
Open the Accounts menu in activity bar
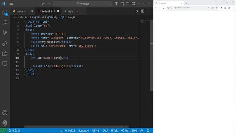tap(5, 113)
